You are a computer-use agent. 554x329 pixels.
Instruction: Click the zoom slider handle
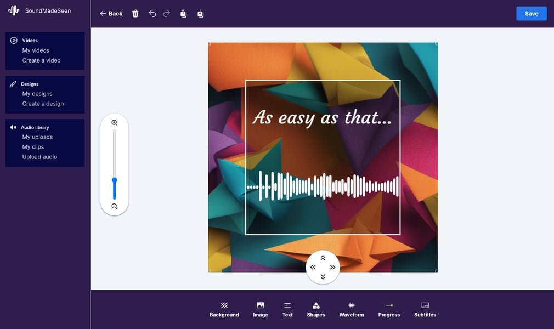tap(115, 180)
